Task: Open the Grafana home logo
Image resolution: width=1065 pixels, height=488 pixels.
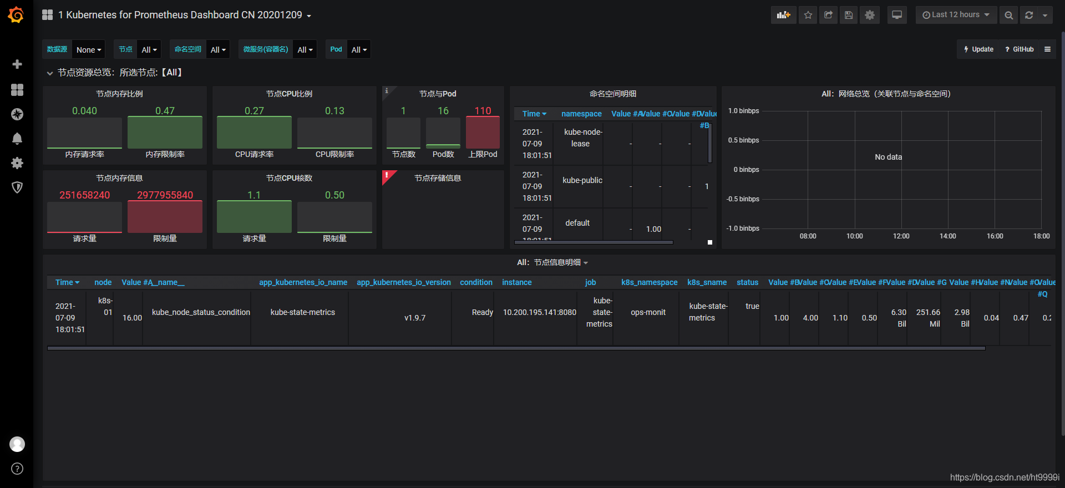Action: (16, 15)
